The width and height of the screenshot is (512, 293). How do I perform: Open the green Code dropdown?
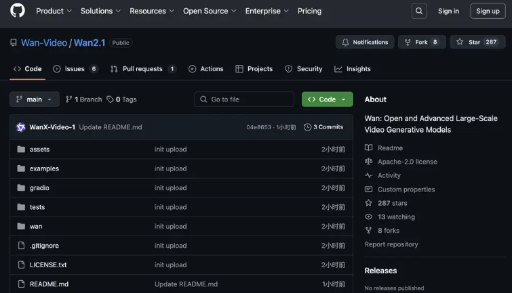[x=327, y=99]
